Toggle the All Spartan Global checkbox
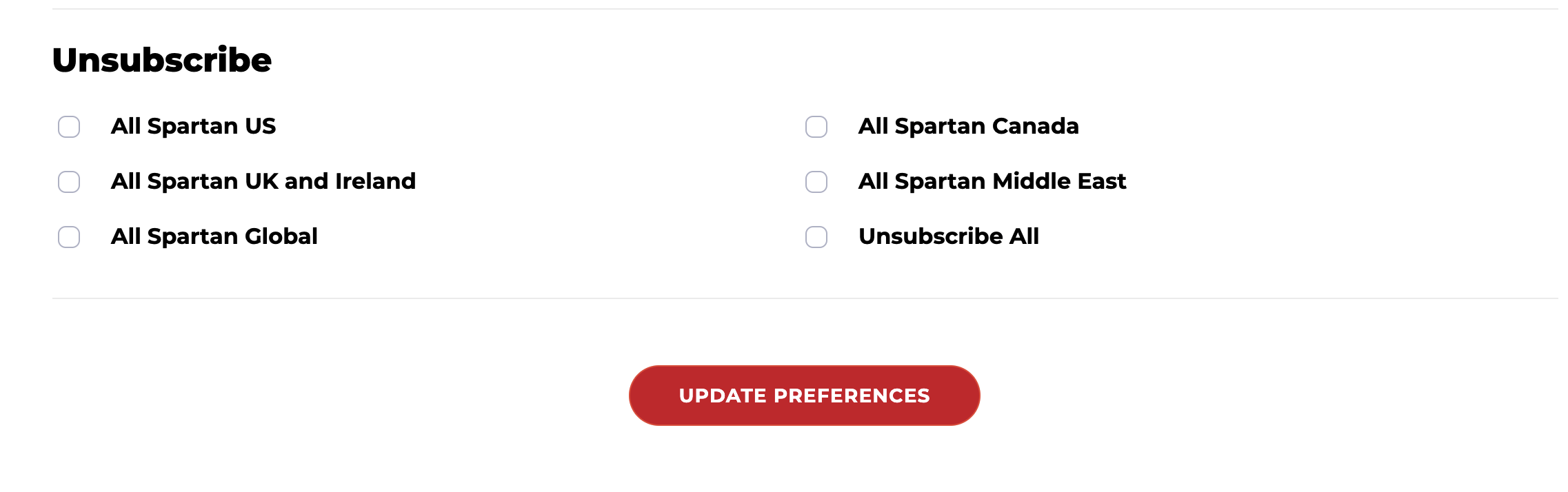Viewport: 1568px width, 492px height. (x=69, y=237)
